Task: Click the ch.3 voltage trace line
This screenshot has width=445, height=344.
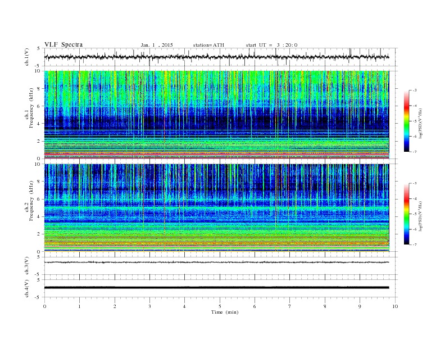Action: tap(217, 262)
